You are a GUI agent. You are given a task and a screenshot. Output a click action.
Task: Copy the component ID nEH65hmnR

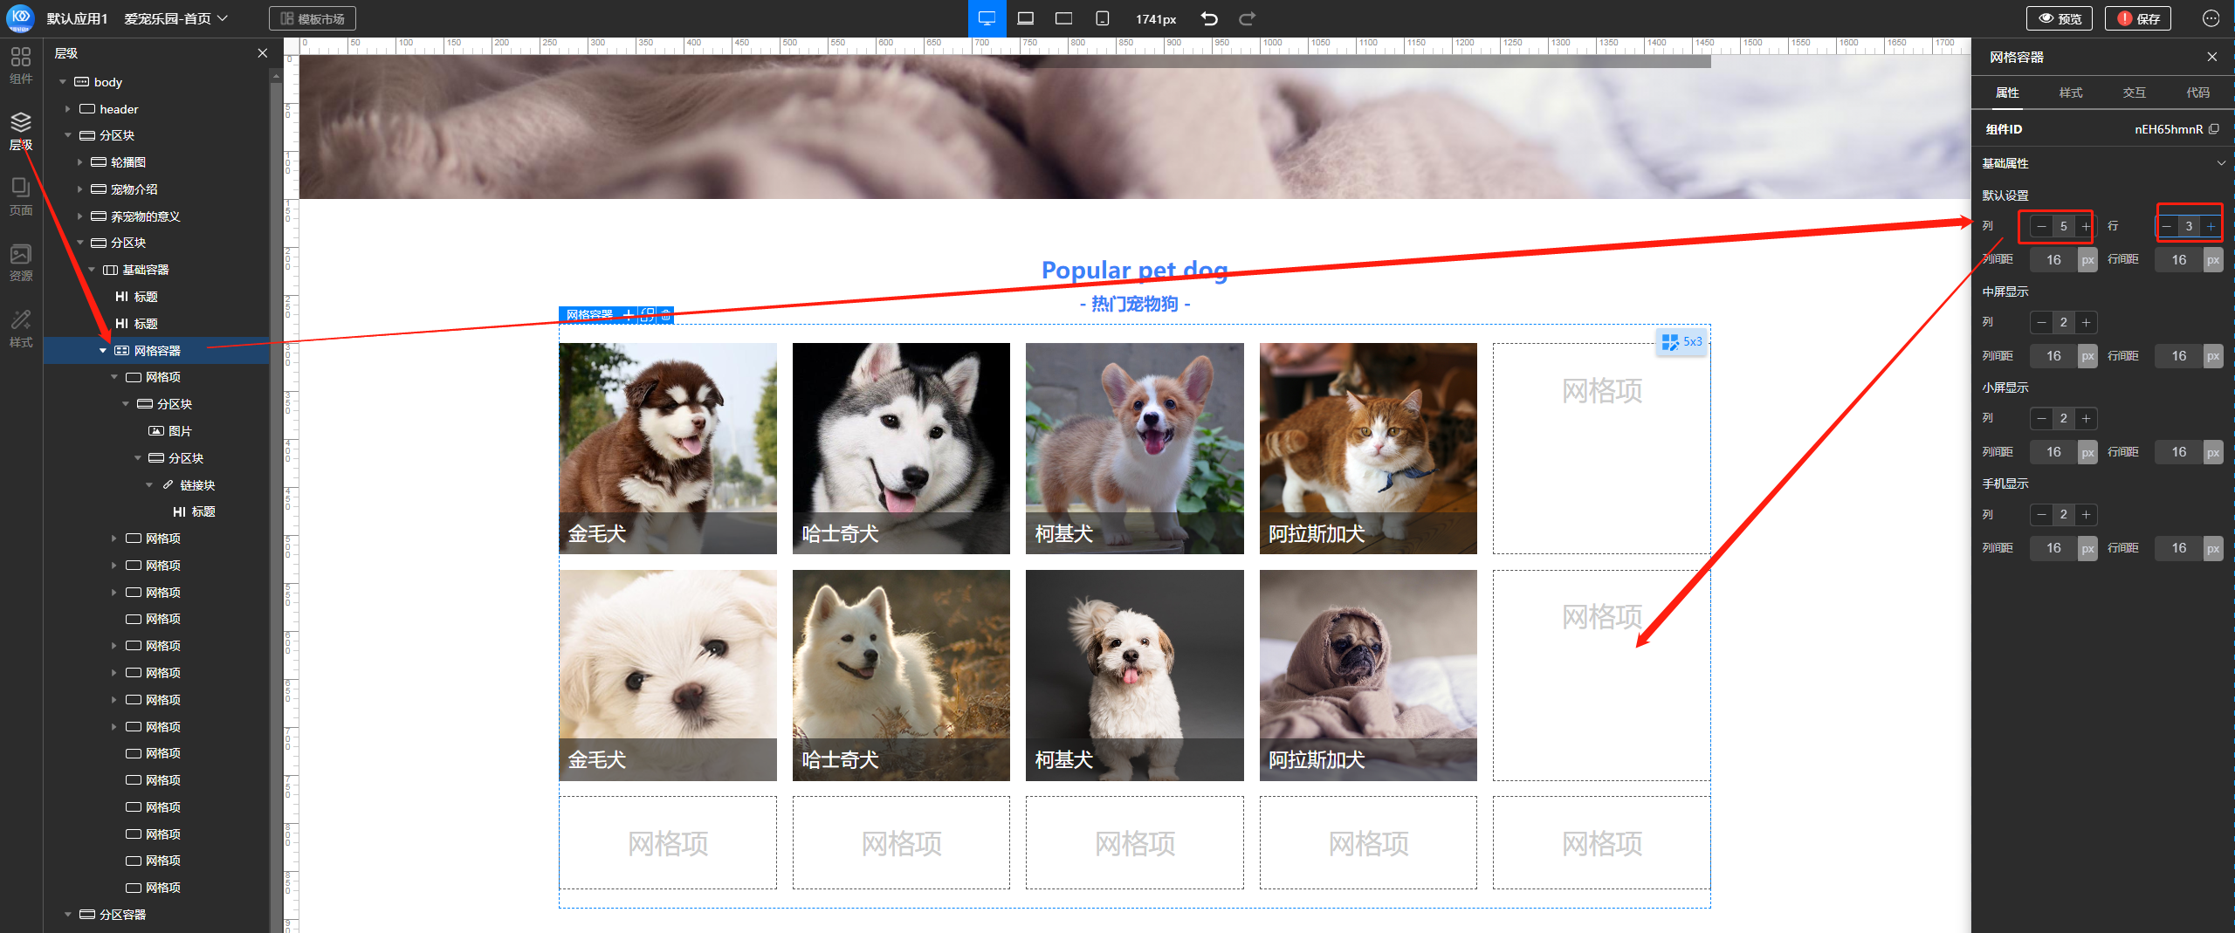pos(2213,129)
